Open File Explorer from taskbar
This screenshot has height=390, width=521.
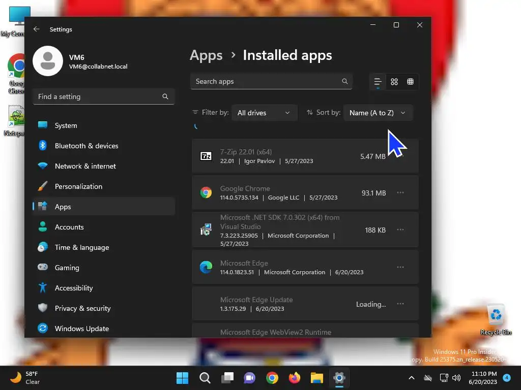coord(316,378)
